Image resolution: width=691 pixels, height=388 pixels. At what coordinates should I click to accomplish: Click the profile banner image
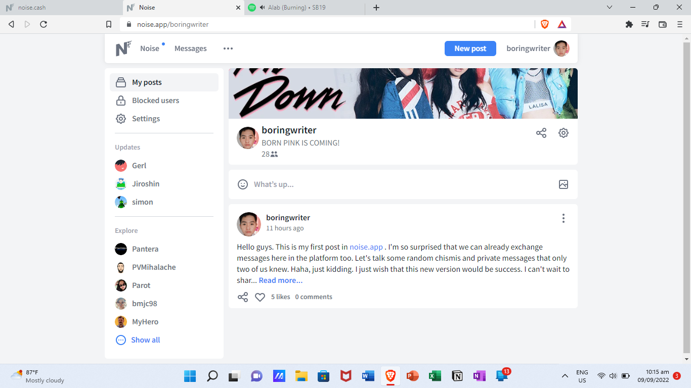pos(403,93)
